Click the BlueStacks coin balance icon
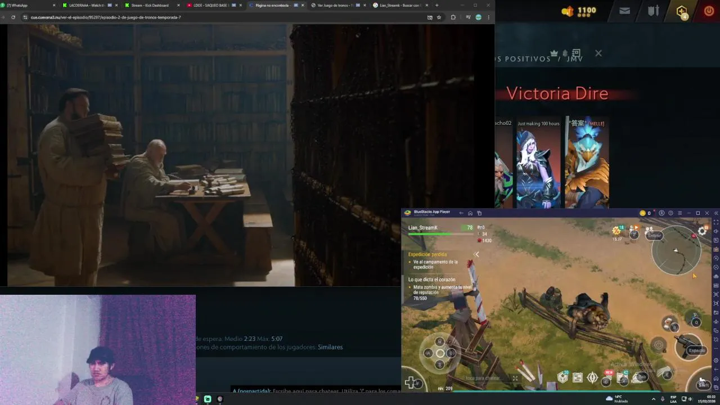Screen dimensions: 720x405 tap(643, 213)
